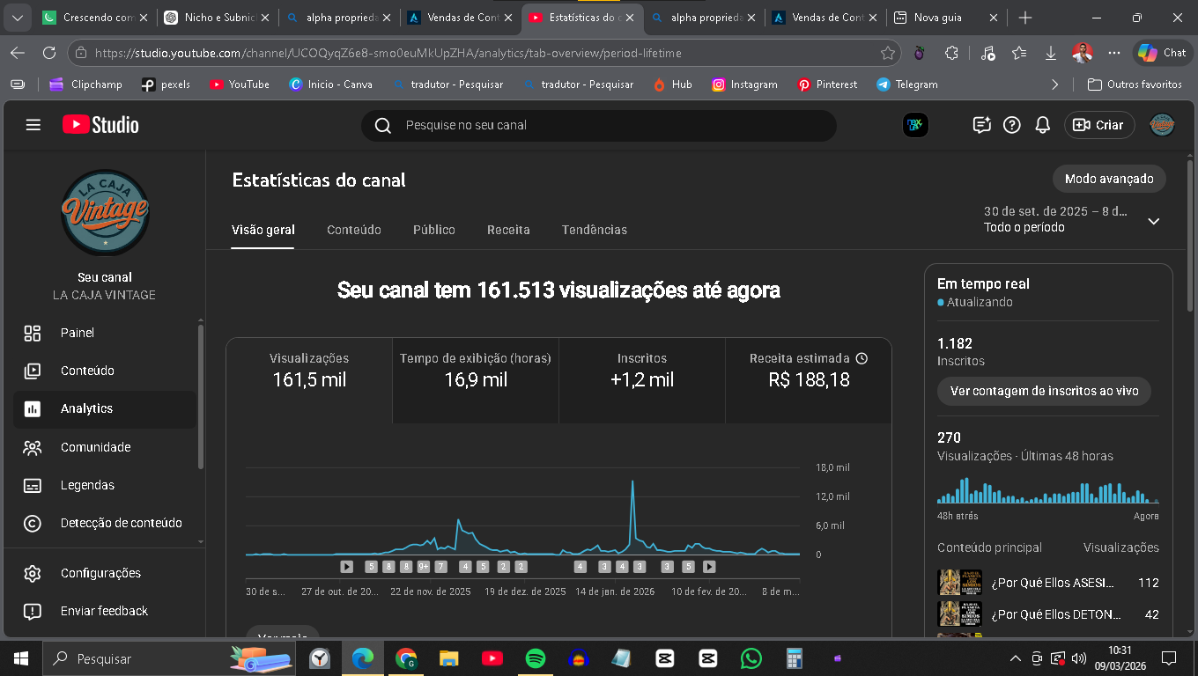Open the Outros favoritos folder
Screen dimensions: 1198x676
pyautogui.click(x=1135, y=84)
